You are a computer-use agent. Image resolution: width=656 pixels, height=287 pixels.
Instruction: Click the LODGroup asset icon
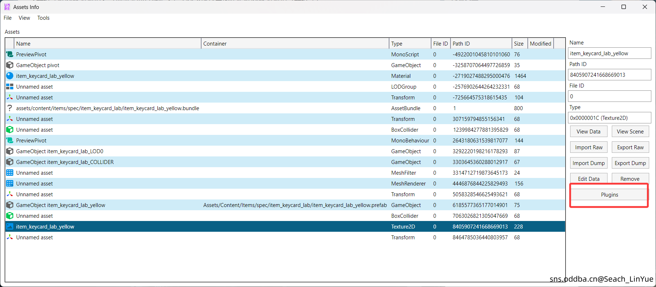[x=10, y=87]
